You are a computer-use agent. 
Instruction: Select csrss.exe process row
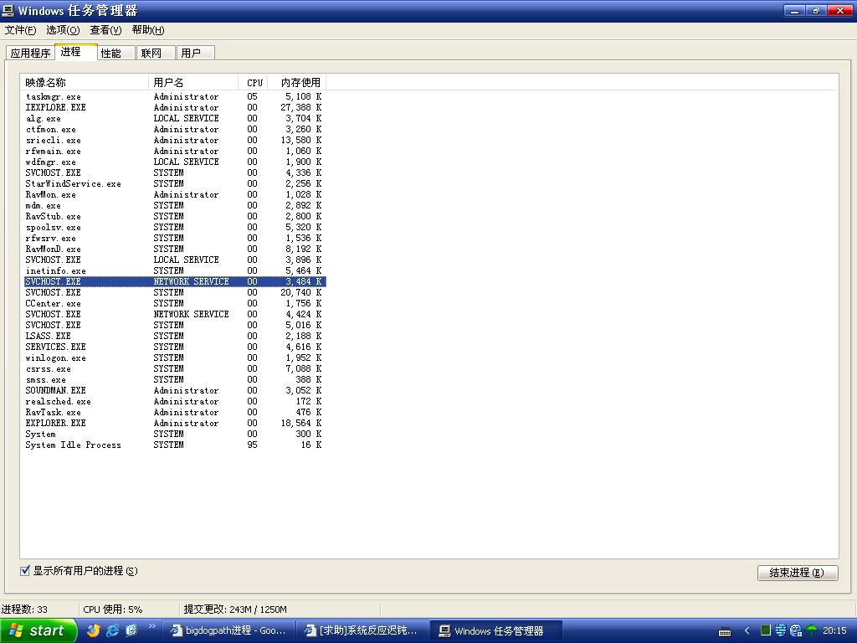pos(175,369)
